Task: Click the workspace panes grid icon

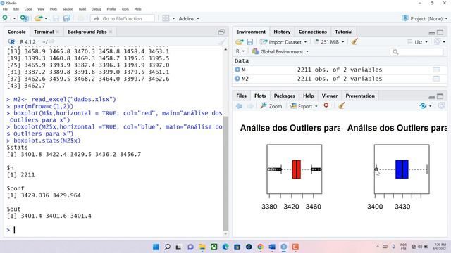Action: [166, 18]
